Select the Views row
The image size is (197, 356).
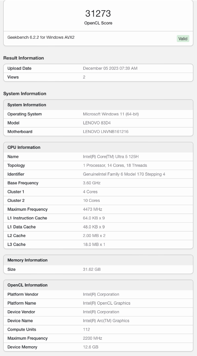pyautogui.click(x=98, y=77)
